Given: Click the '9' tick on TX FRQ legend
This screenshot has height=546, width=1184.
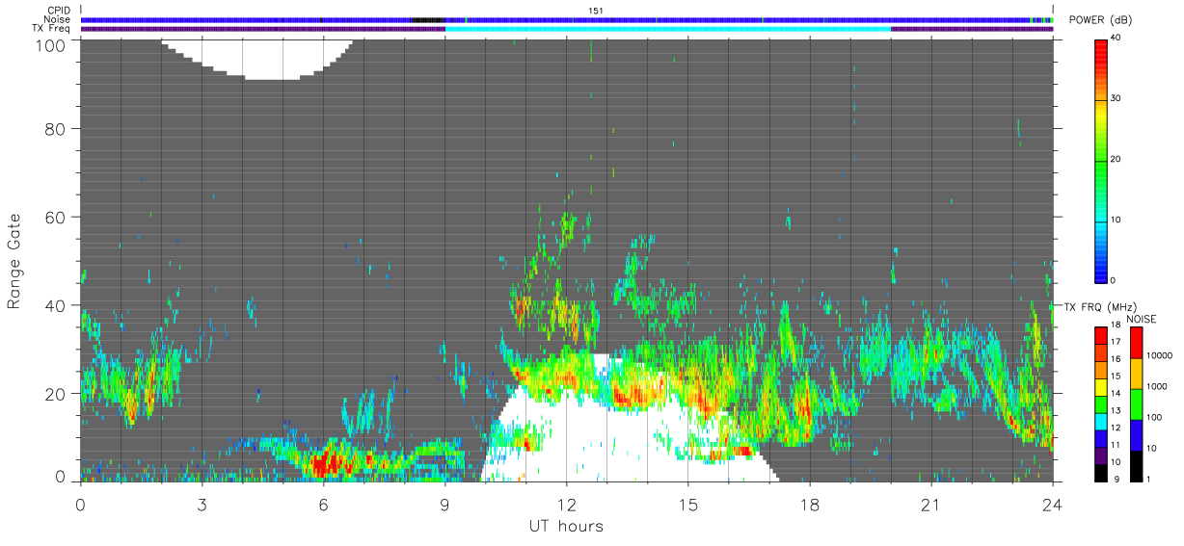Looking at the screenshot, I should (x=1117, y=479).
